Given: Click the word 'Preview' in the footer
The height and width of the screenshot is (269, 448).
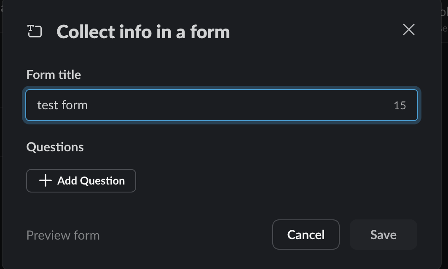Looking at the screenshot, I should pyautogui.click(x=48, y=235).
